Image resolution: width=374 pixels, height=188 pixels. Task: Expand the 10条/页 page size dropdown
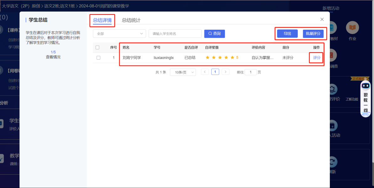pyautogui.click(x=183, y=72)
